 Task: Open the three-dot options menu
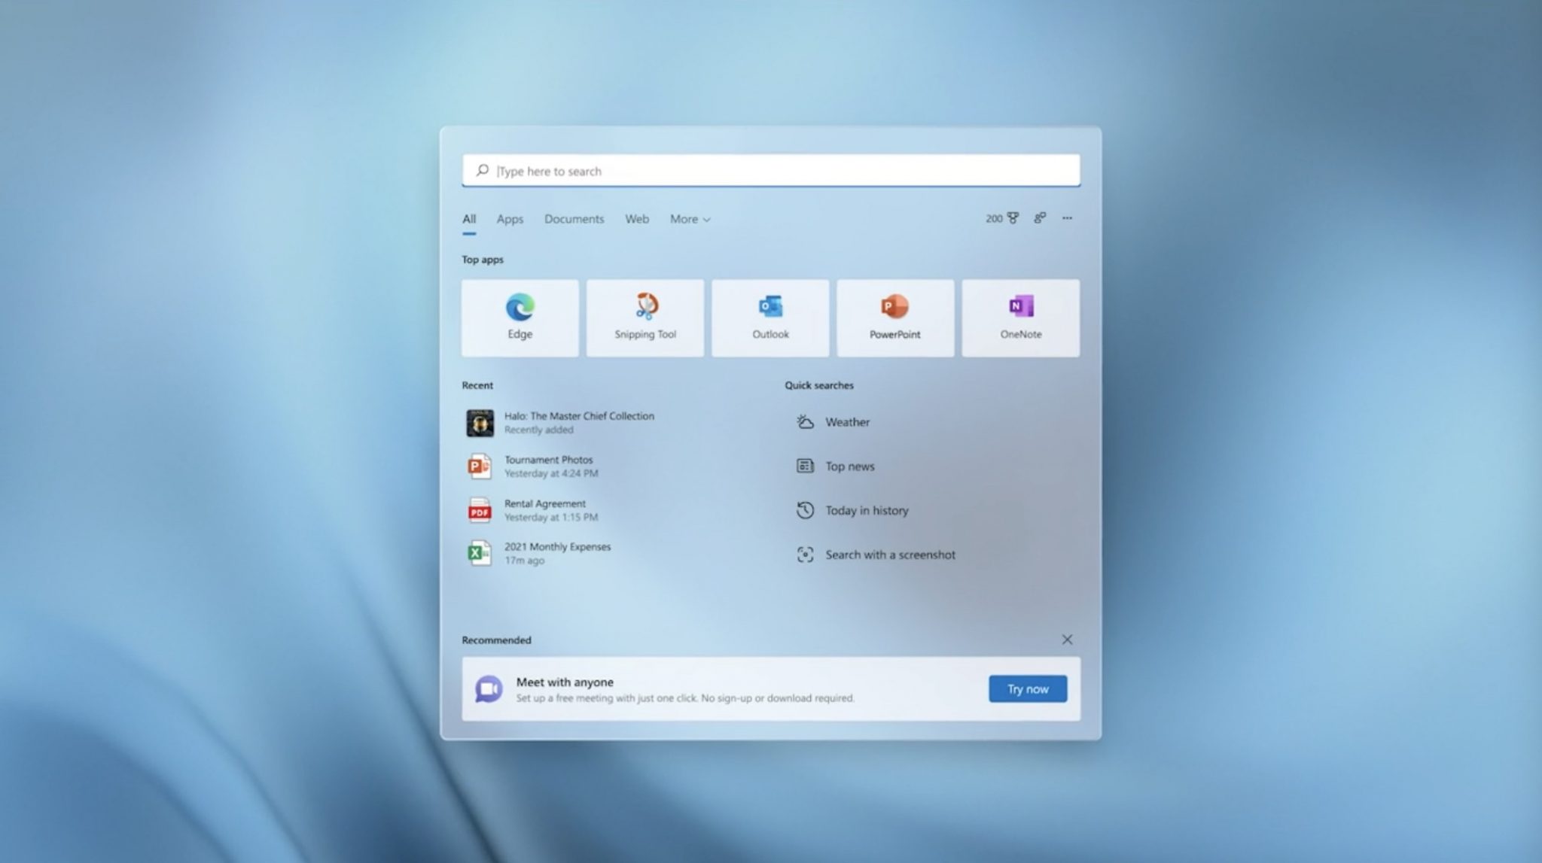[x=1067, y=218]
